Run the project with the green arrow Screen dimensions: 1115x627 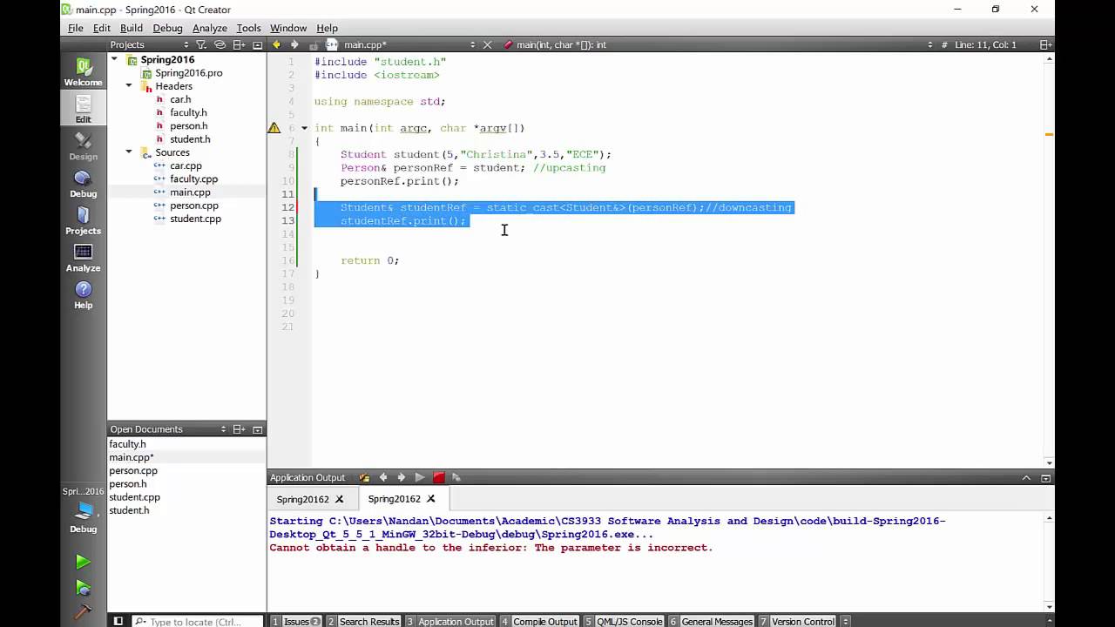(x=83, y=563)
